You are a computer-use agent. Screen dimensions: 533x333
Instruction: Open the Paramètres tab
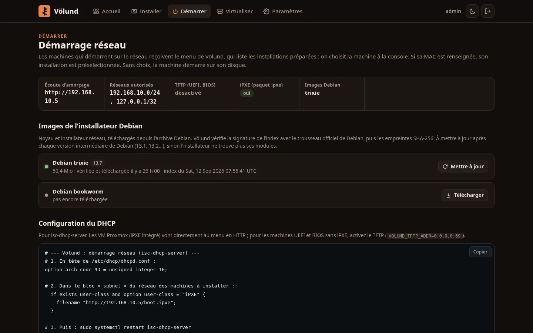(283, 11)
